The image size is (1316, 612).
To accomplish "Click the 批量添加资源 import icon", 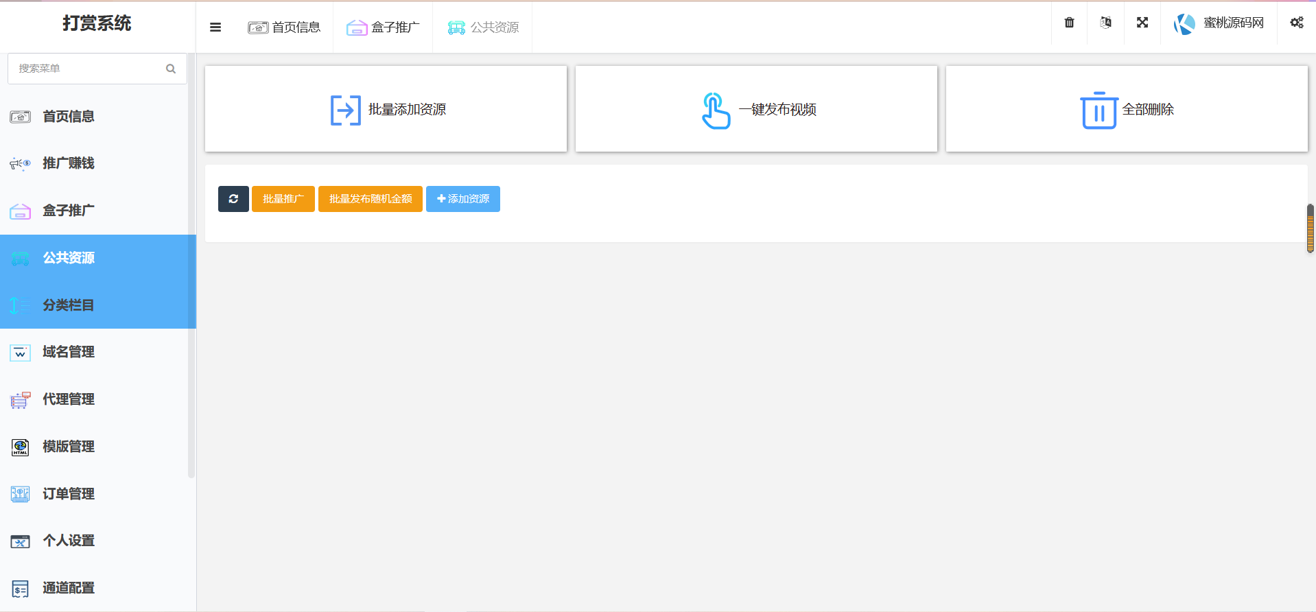I will click(345, 110).
